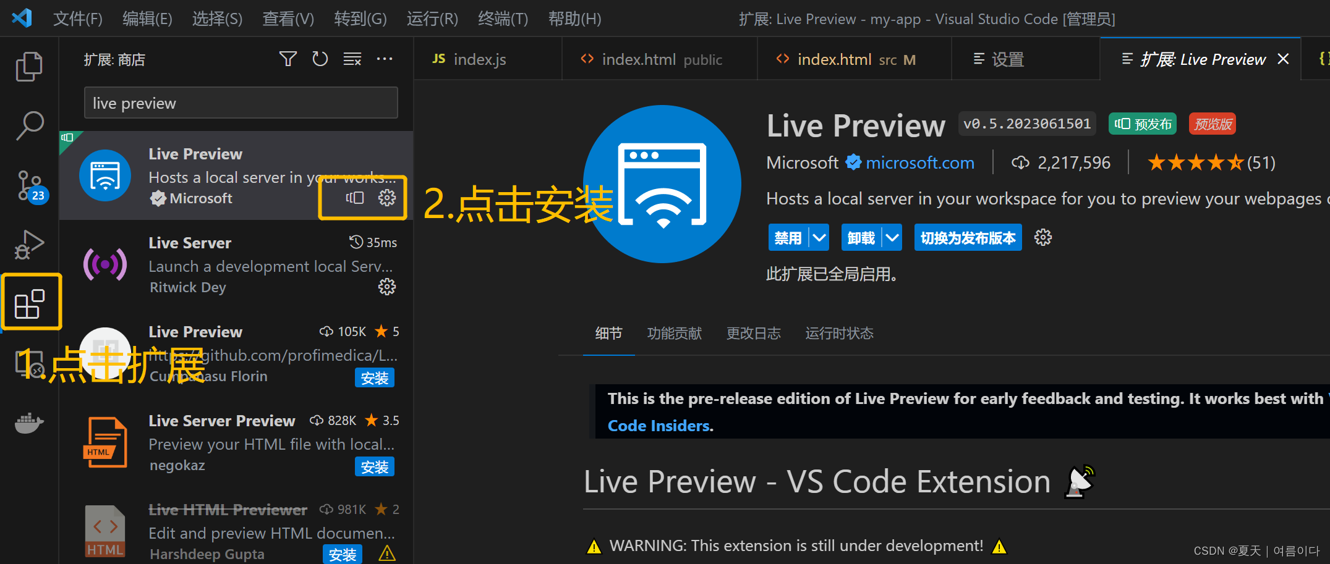Image resolution: width=1330 pixels, height=564 pixels.
Task: Click the 预发布 pre-release badge
Action: click(x=1143, y=124)
